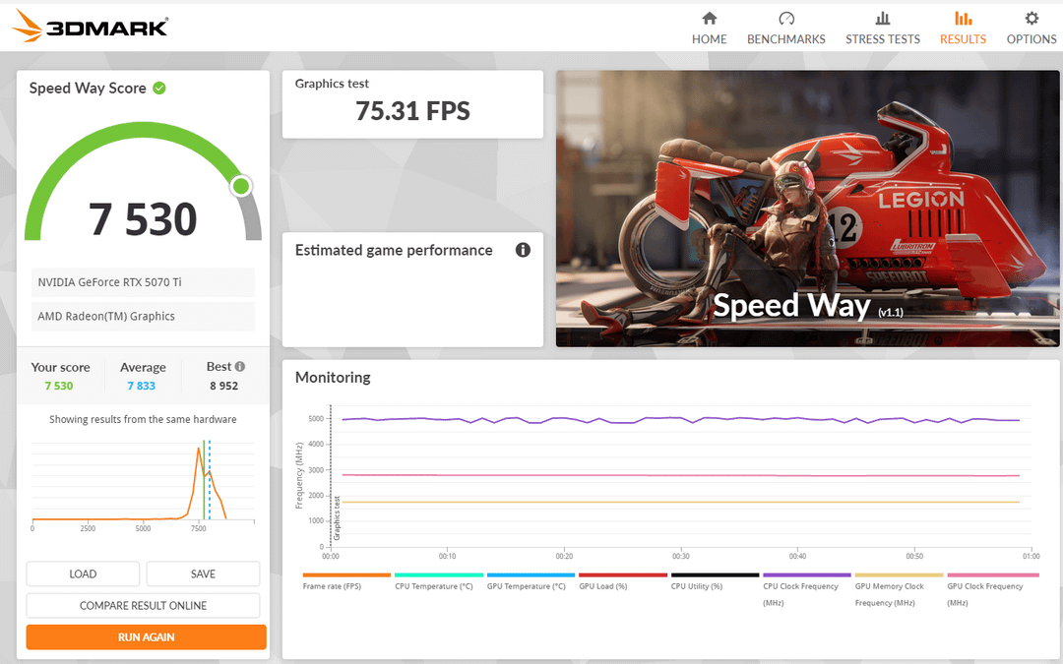Click the Best score value 8 952
Viewport: 1063px width, 664px height.
click(x=223, y=386)
